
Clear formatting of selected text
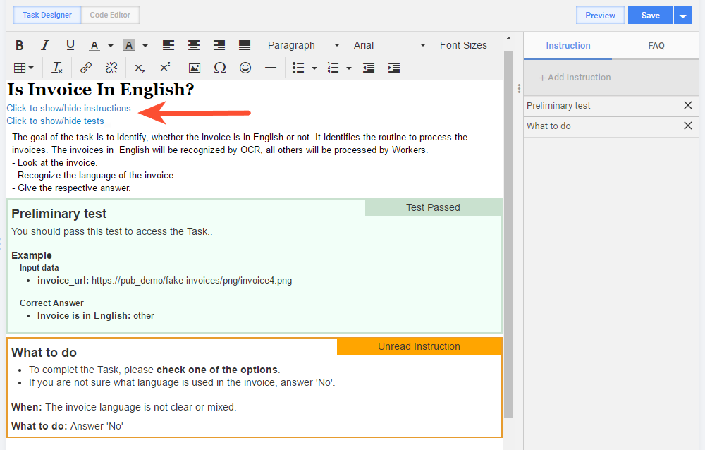(57, 68)
